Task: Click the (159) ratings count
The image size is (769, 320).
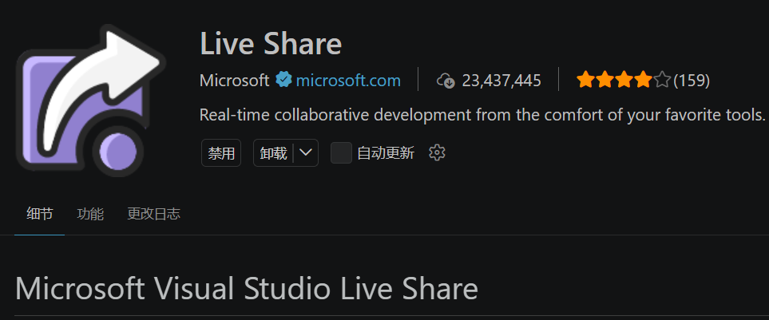Action: [692, 81]
